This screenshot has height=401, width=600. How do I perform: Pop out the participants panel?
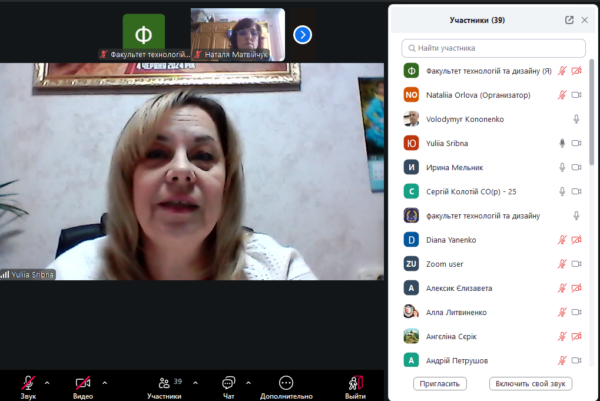569,20
